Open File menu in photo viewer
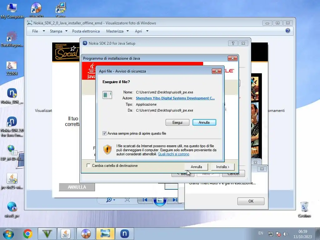320x240 pixels. (x=35, y=31)
